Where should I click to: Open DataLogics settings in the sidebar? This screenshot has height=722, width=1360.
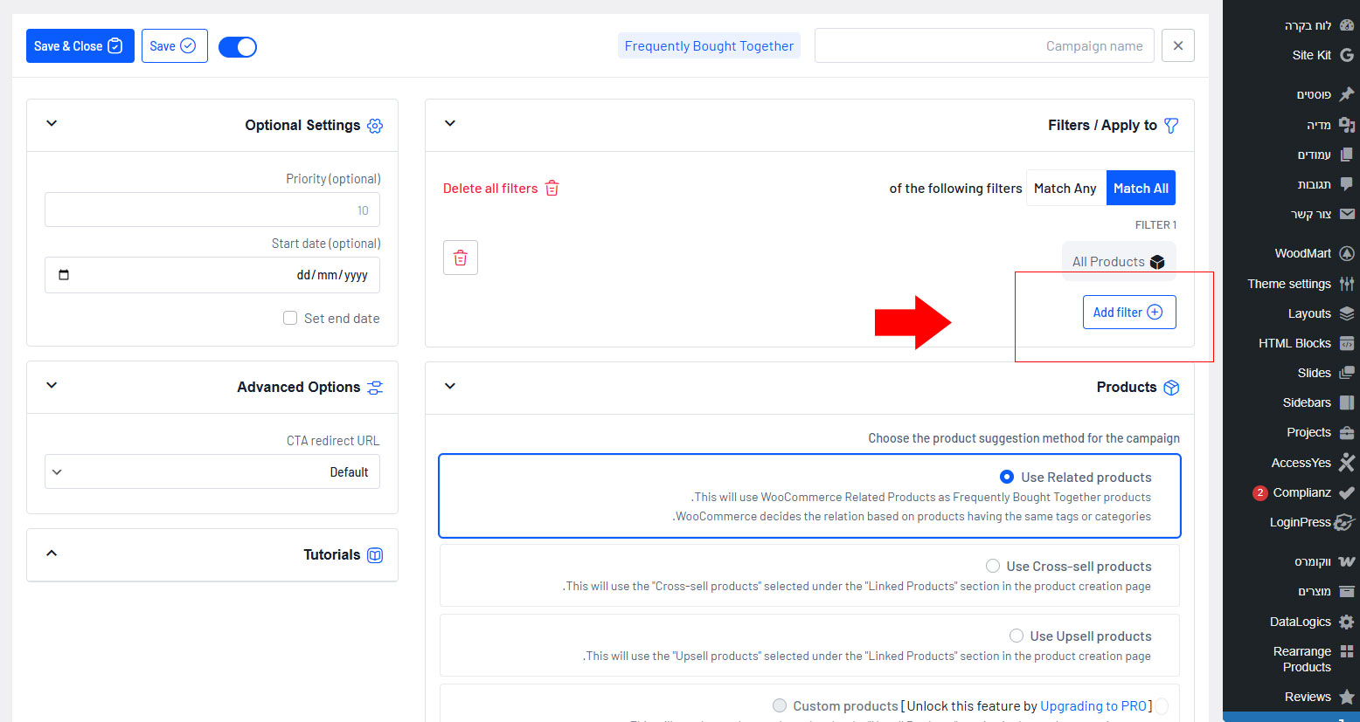coord(1300,622)
